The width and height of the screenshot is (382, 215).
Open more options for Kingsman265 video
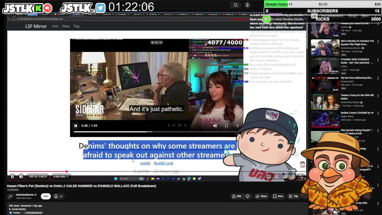378,78
